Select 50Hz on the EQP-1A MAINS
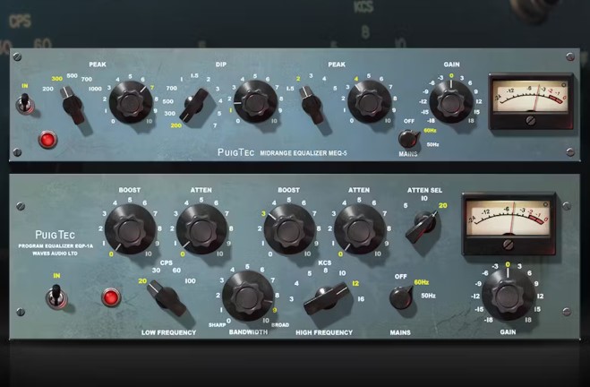590x387 pixels. pyautogui.click(x=428, y=296)
